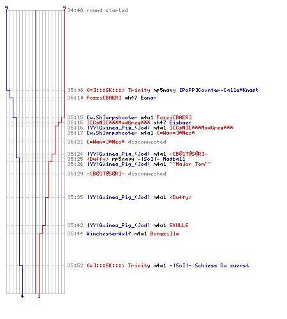
Task: Click red <Duffy> victim at 35:35
Action: pyautogui.click(x=180, y=197)
